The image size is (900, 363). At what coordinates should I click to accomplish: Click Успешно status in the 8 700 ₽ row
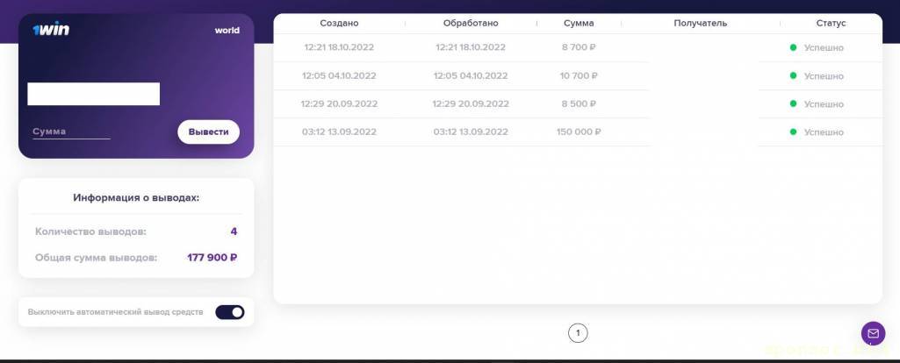tap(824, 48)
